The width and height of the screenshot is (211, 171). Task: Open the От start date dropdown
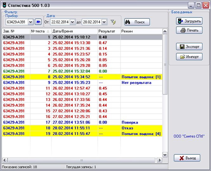click(72, 22)
